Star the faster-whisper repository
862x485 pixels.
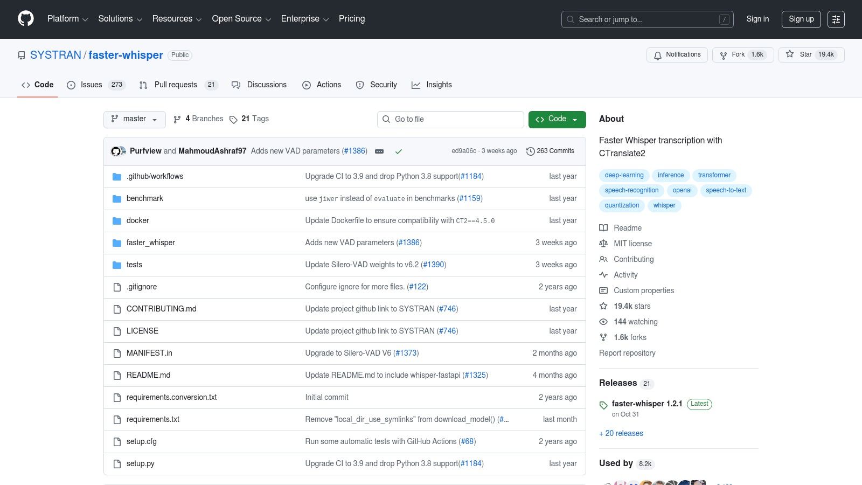[811, 55]
